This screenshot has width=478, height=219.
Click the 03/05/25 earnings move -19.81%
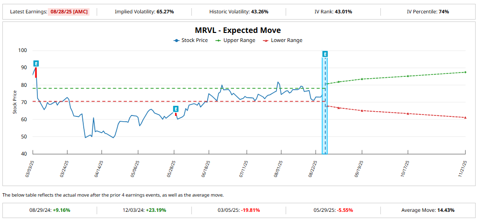pyautogui.click(x=250, y=210)
